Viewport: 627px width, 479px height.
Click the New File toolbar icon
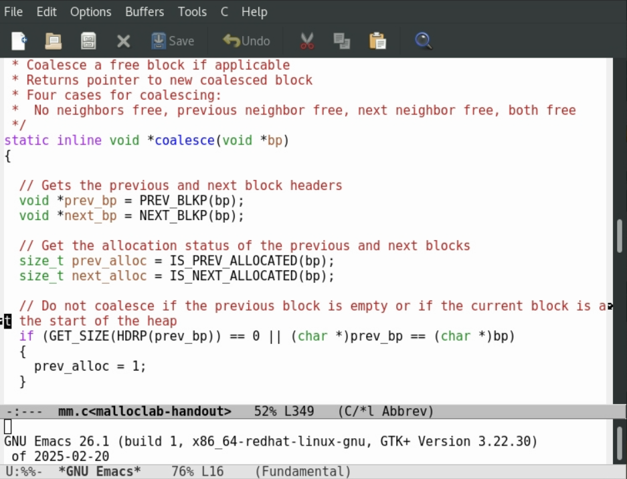19,41
